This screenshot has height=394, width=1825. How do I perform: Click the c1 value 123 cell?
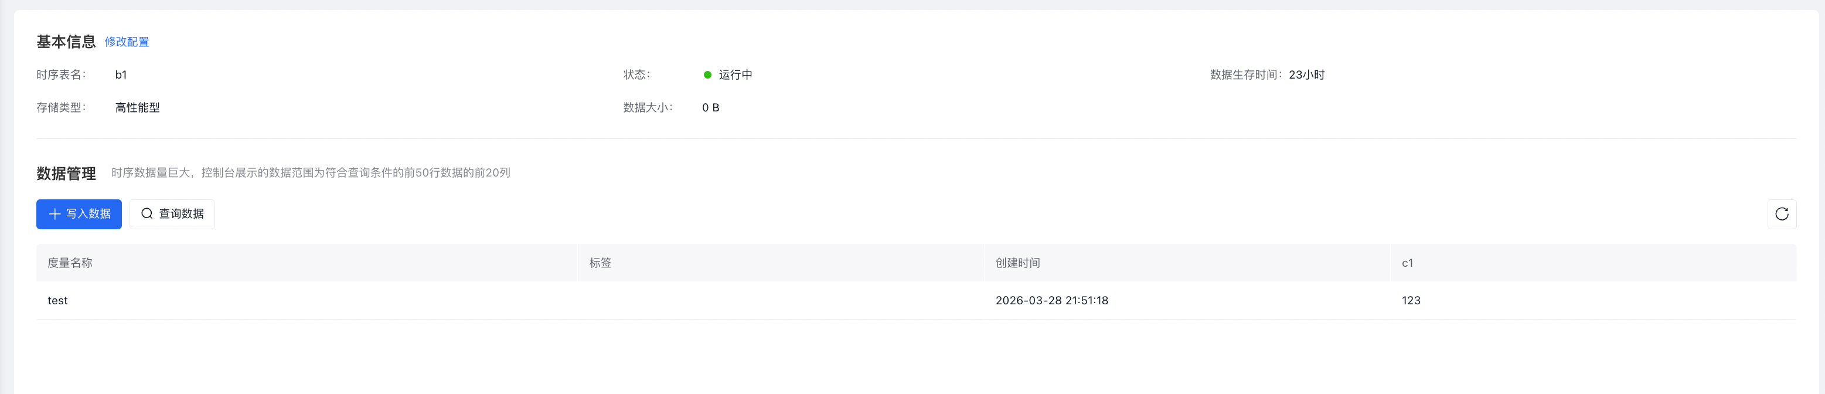coord(1411,300)
